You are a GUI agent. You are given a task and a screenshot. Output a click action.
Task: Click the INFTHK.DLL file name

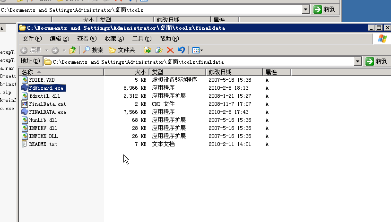[43, 136]
